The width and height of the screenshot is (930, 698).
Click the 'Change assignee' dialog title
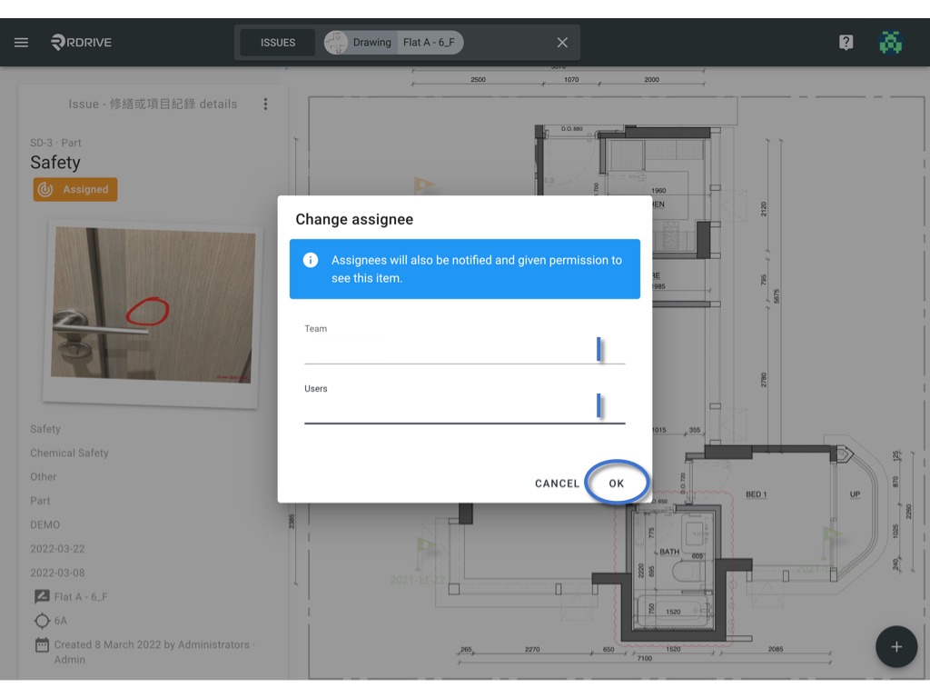pyautogui.click(x=354, y=219)
